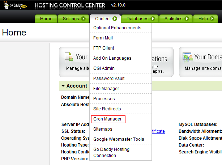Click the Your site manage icon
The height and width of the screenshot is (165, 222).
click(x=69, y=57)
